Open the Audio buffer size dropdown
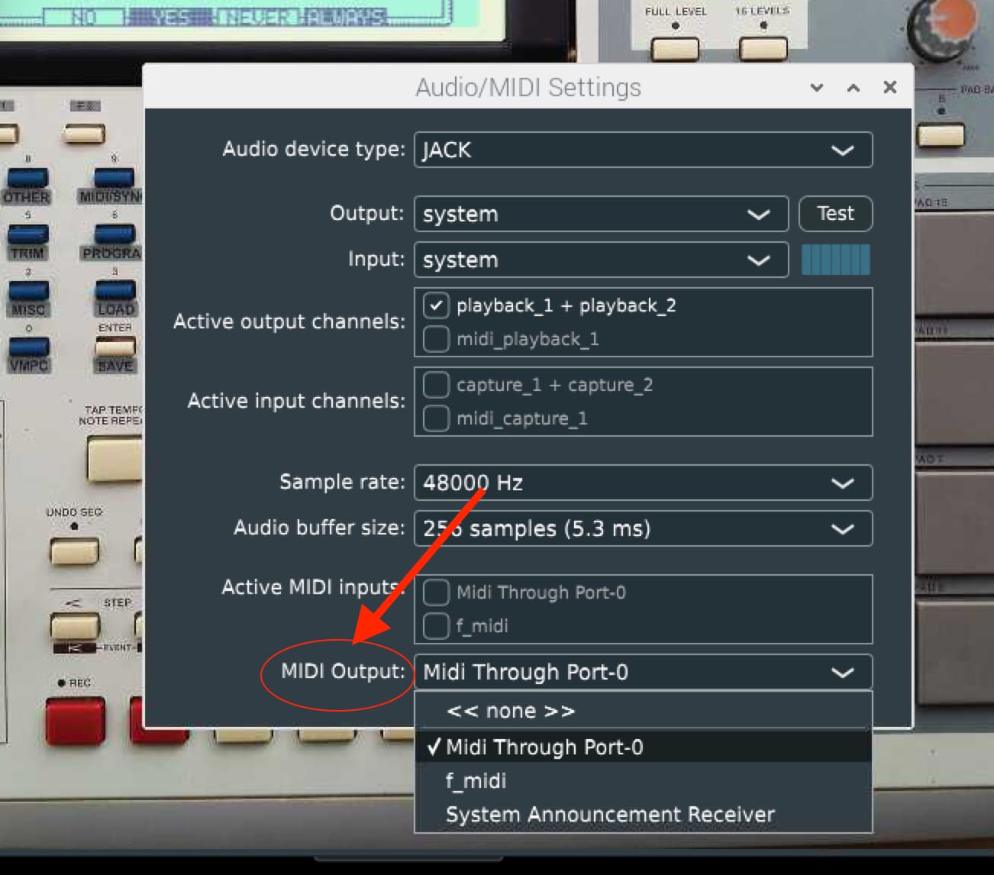Viewport: 994px width, 875px height. 643,528
